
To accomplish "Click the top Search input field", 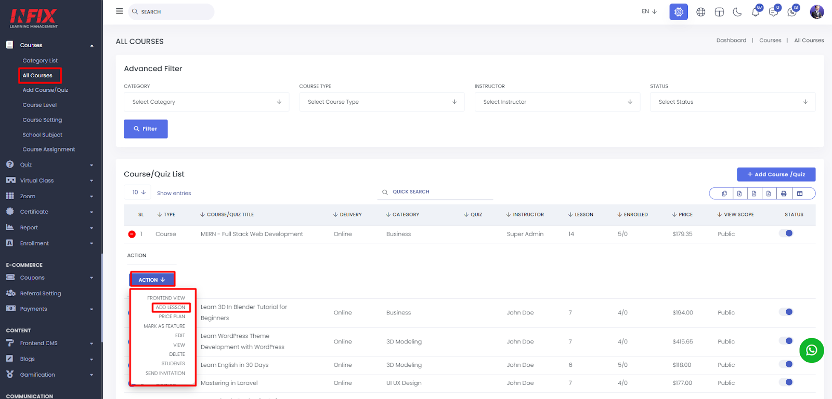I will coord(172,11).
